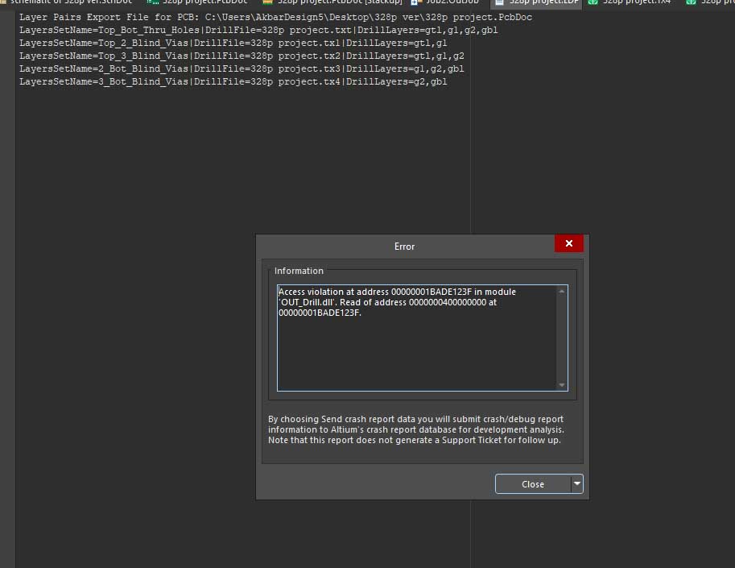The width and height of the screenshot is (735, 568).
Task: Click scroll down arrow in Information box
Action: 562,385
